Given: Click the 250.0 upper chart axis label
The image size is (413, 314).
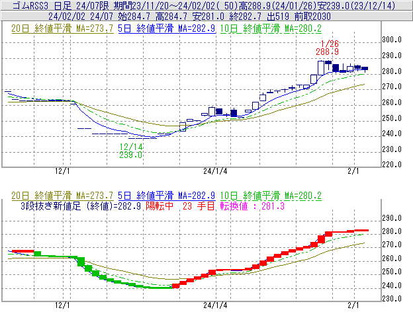Looking at the screenshot, I should (392, 118).
